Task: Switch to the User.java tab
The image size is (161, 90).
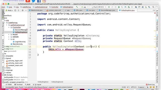Action: click(92, 10)
